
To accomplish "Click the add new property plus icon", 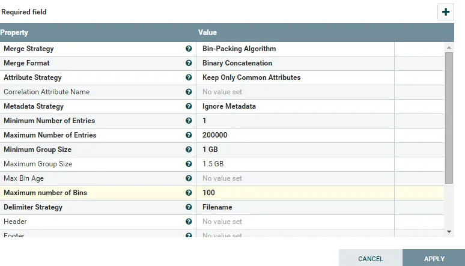I will (x=445, y=12).
